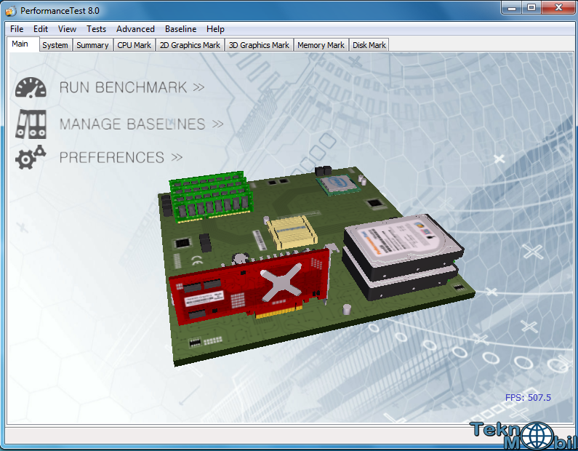Open the Help menu
Screen dimensions: 578x451
coord(215,29)
